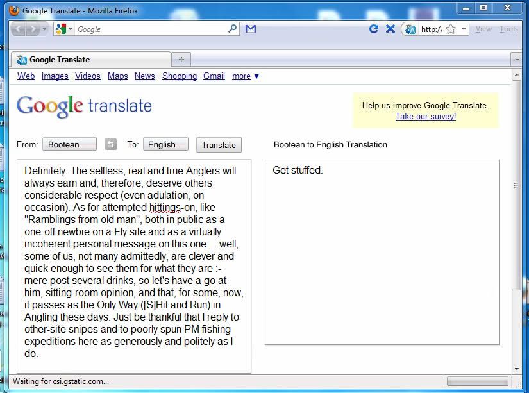Click the page scrollbar down arrow
This screenshot has height=393, width=529.
(517, 369)
